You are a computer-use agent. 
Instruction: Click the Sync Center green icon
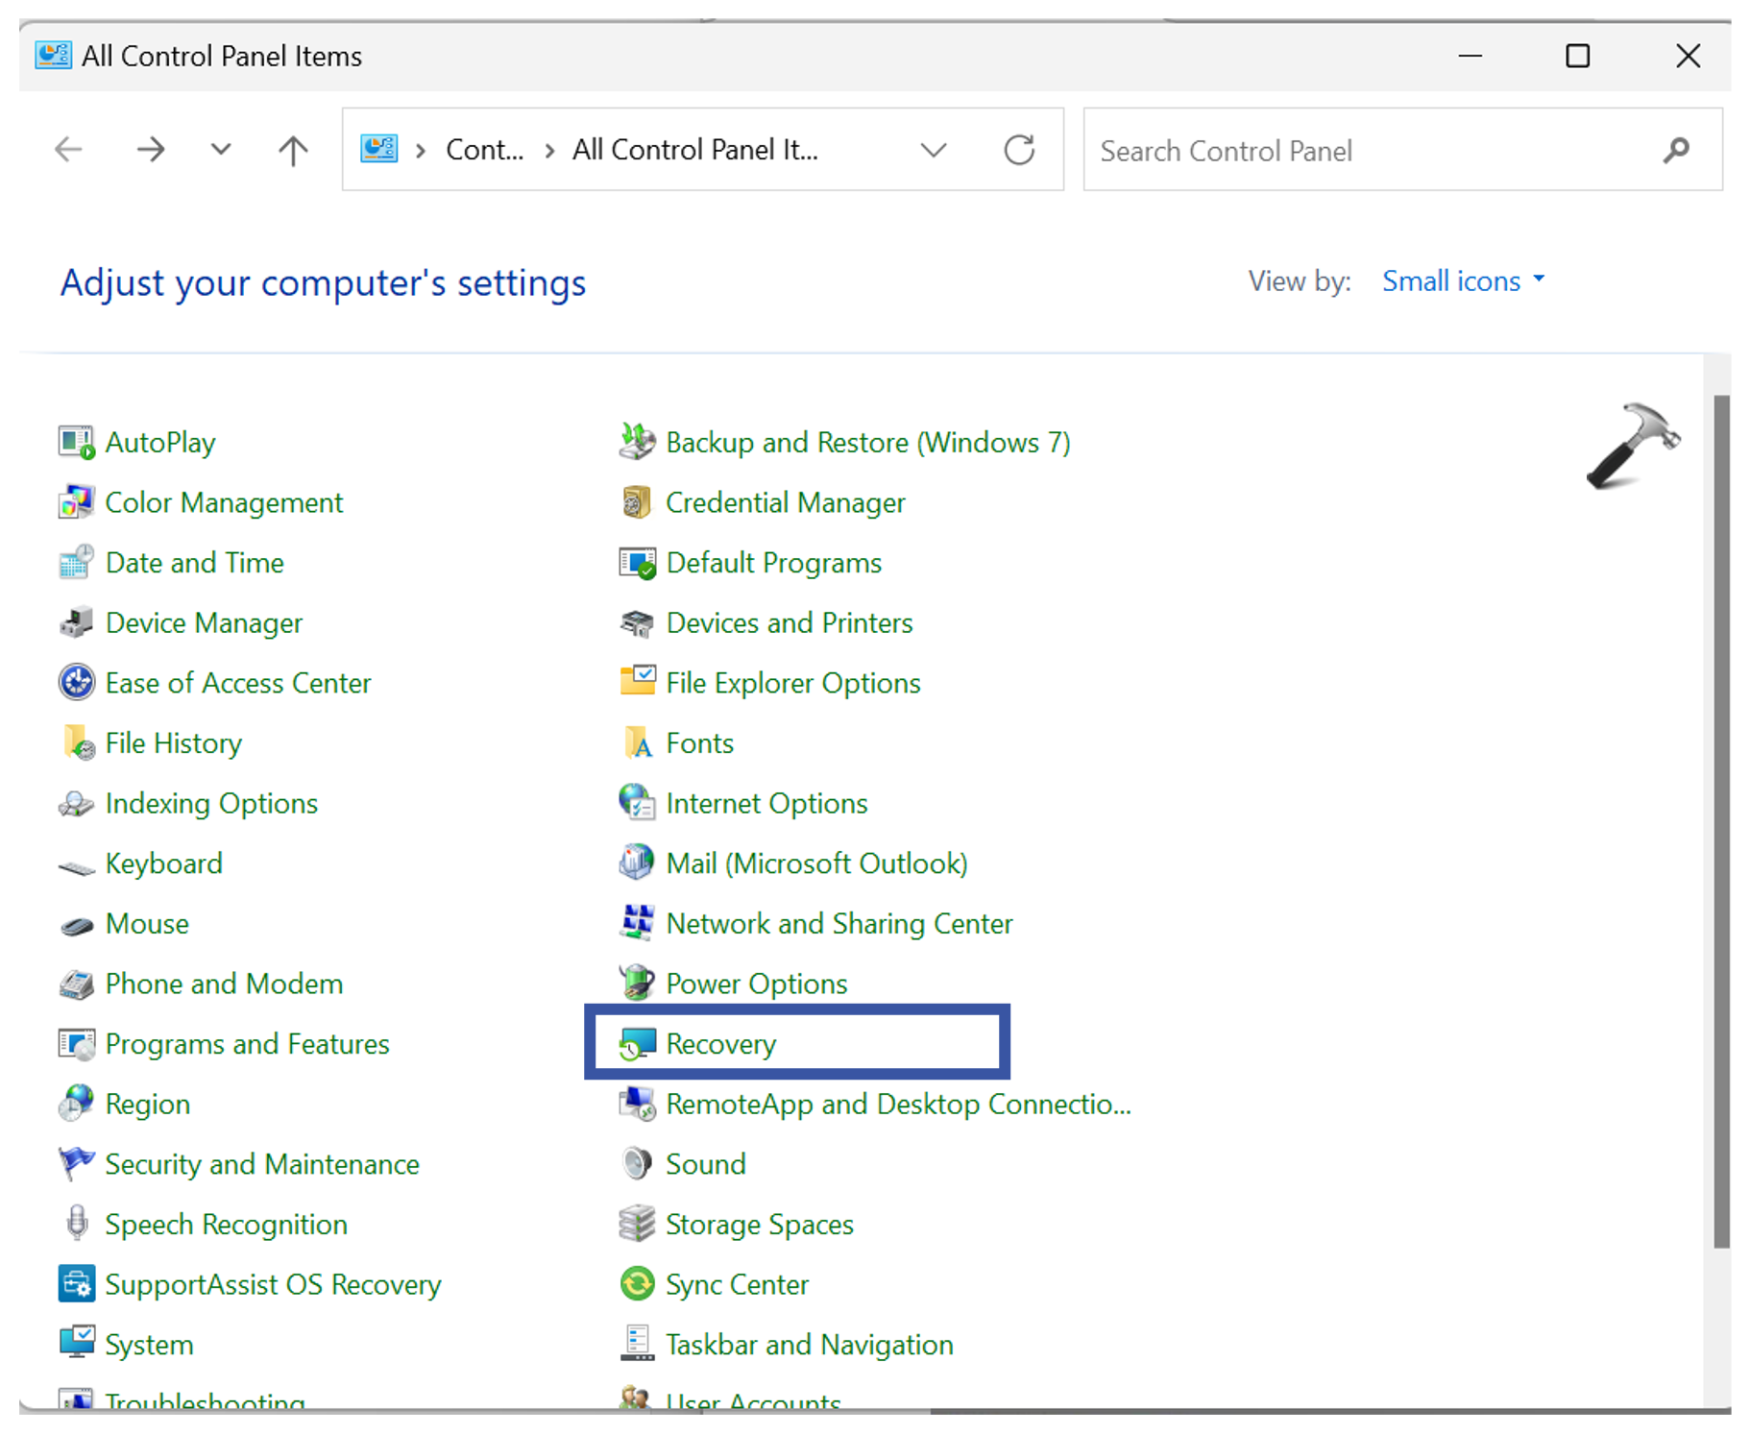click(636, 1284)
